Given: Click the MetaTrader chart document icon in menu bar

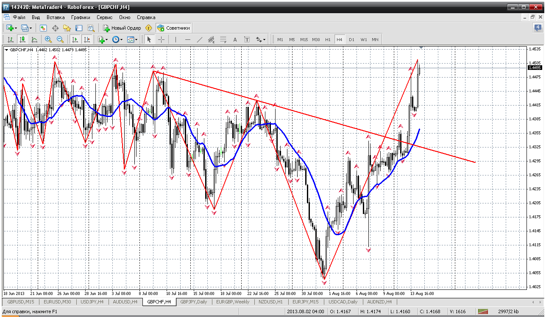Looking at the screenshot, I should pyautogui.click(x=6, y=17).
